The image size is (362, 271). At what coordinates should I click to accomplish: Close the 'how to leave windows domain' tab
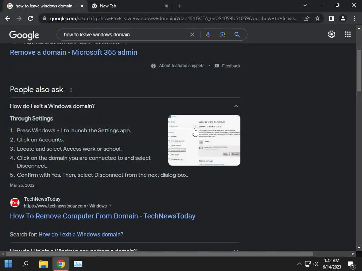coord(82,6)
